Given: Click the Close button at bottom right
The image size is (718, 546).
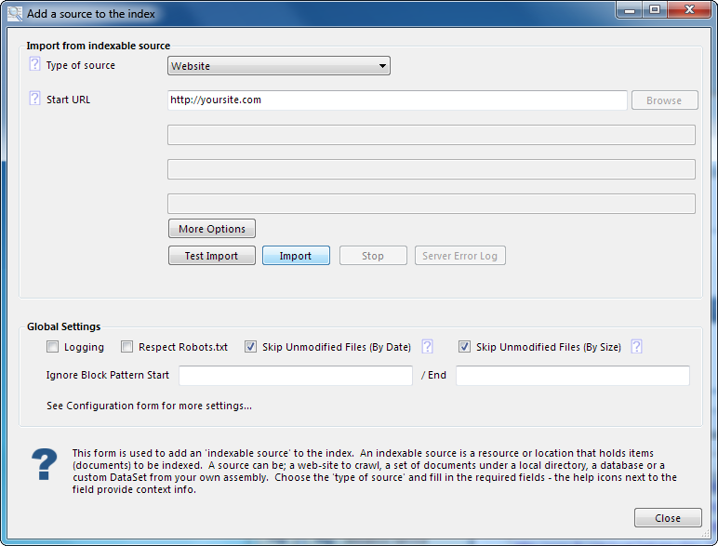Looking at the screenshot, I should [x=667, y=518].
